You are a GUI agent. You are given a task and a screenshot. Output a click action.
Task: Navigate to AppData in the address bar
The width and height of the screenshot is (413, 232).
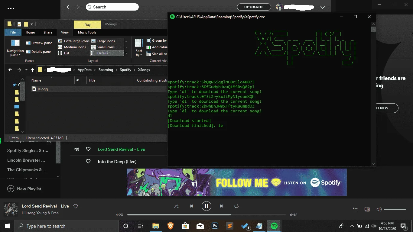(x=84, y=70)
